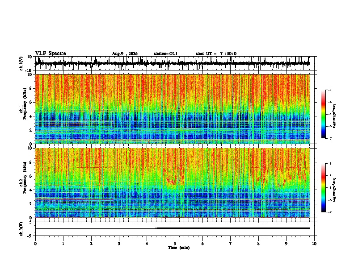354x273 pixels.
Task: Click the ch.2 colorbar 'log(PSD)' units label
Action: point(335,190)
